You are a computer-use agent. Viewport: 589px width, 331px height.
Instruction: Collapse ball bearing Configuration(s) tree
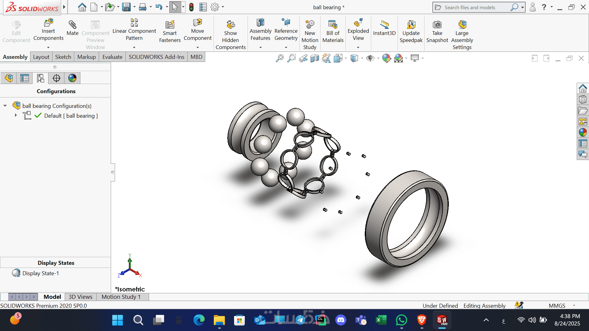[x=5, y=106]
